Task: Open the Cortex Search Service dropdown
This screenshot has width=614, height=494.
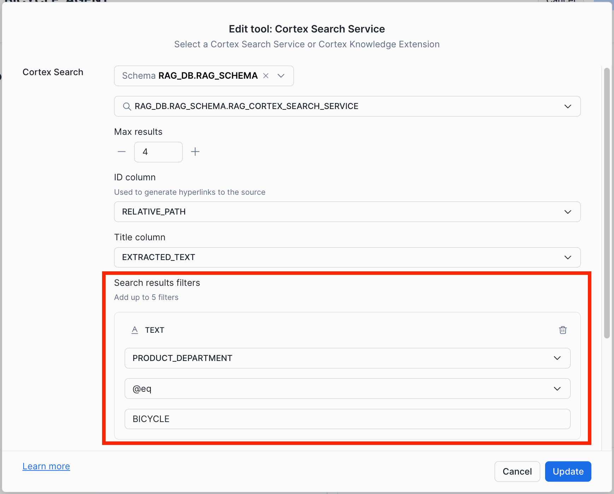Action: tap(567, 106)
